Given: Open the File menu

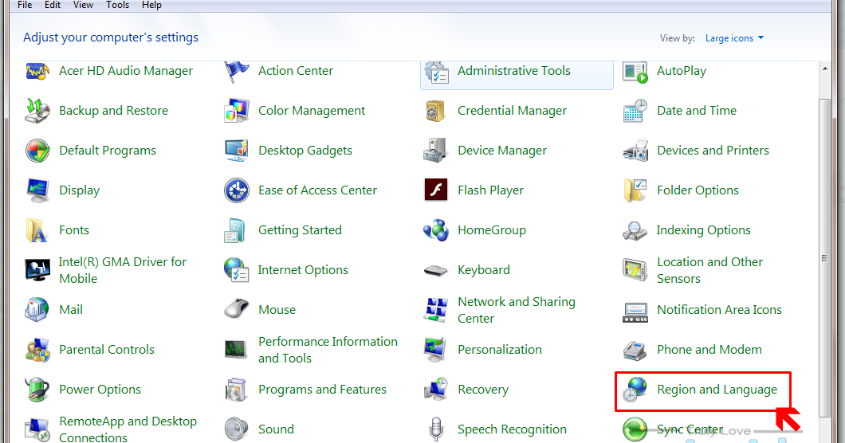Looking at the screenshot, I should [x=25, y=5].
